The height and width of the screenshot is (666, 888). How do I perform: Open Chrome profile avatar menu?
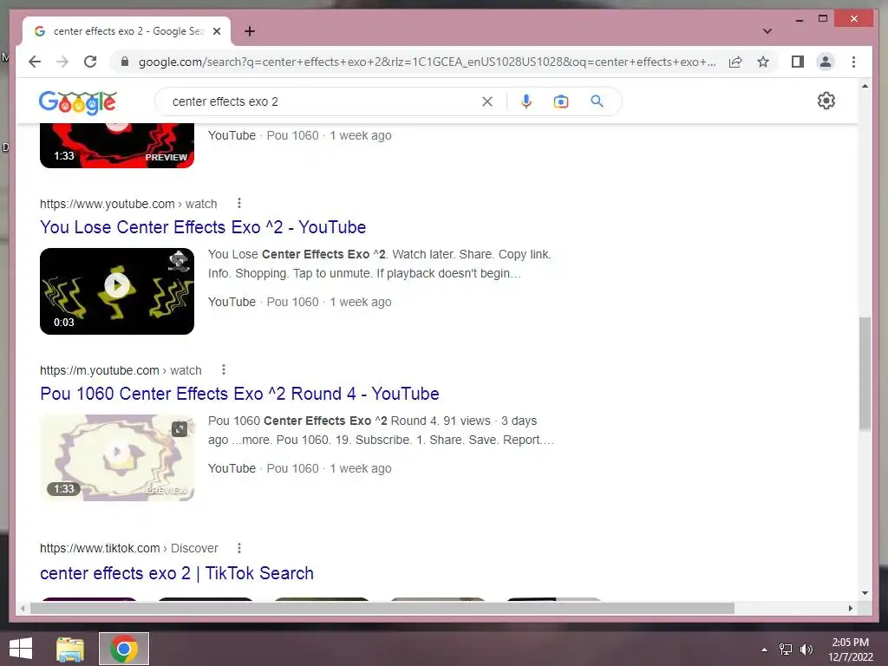(x=826, y=62)
